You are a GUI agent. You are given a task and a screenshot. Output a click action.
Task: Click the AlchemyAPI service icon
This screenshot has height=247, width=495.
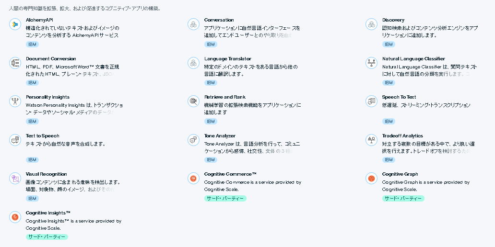(15, 24)
